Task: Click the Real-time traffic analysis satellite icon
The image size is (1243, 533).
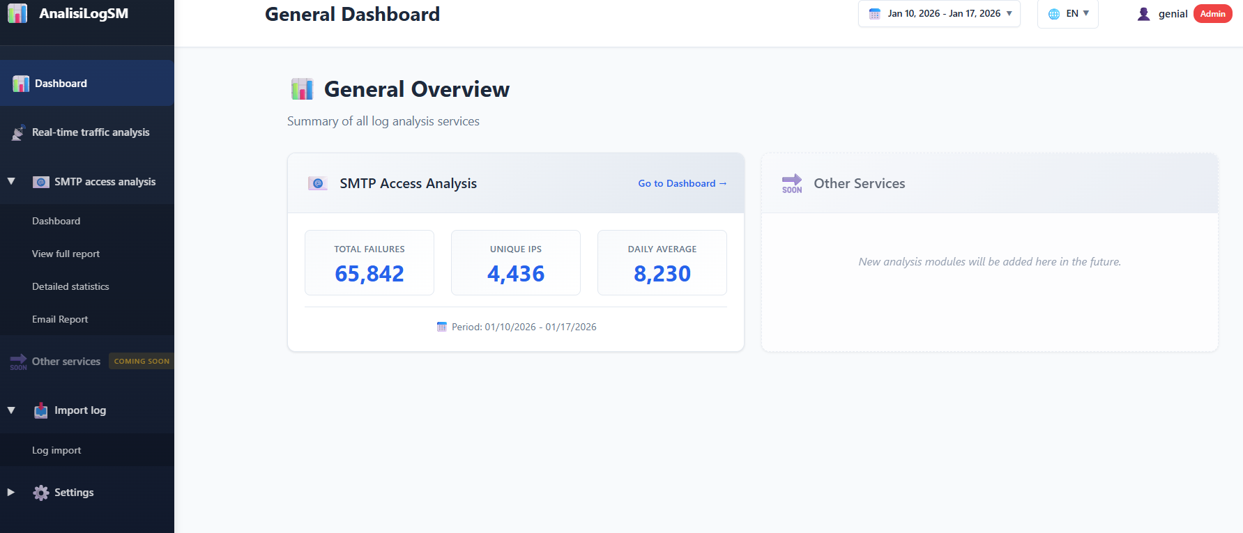Action: pyautogui.click(x=19, y=133)
